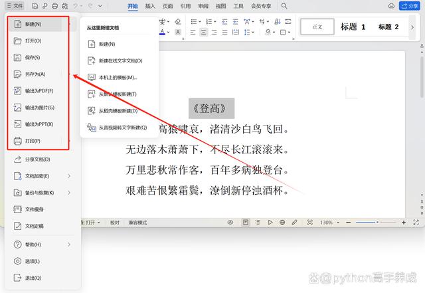Switch to the 审阅 ribbon tab

[203, 6]
